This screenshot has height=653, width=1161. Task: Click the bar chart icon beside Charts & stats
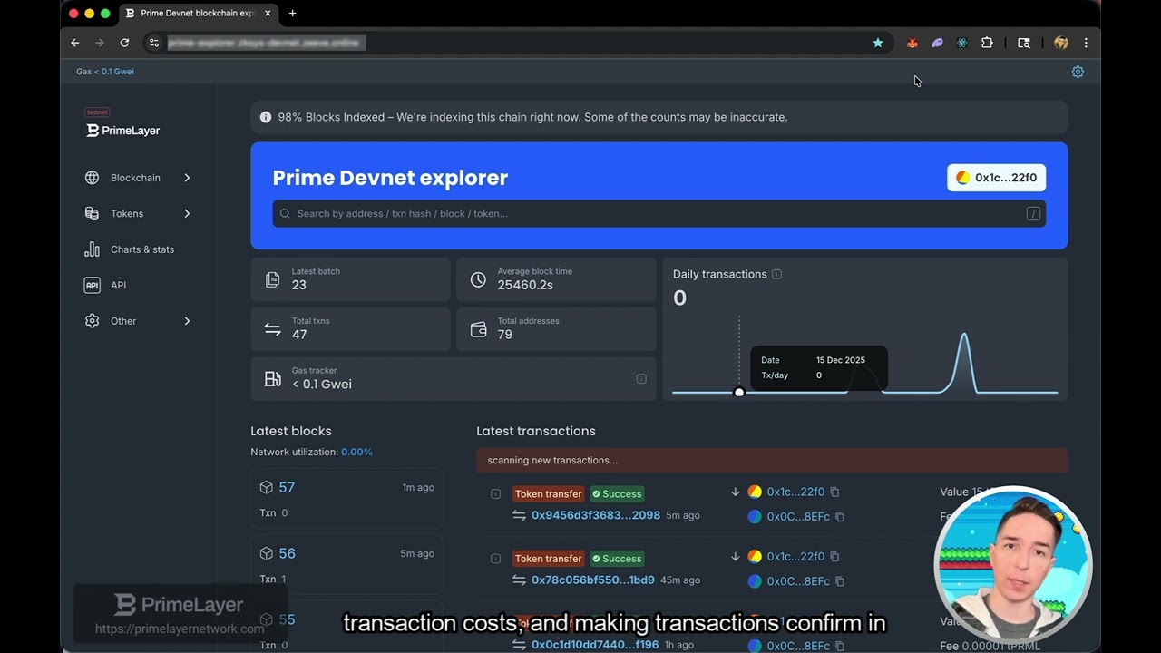(x=92, y=249)
